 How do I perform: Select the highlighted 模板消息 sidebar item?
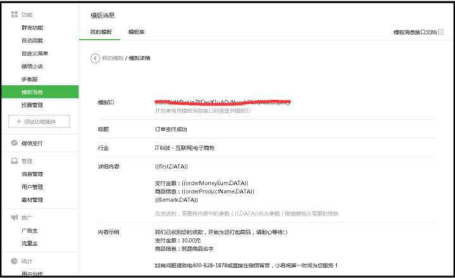pyautogui.click(x=40, y=92)
